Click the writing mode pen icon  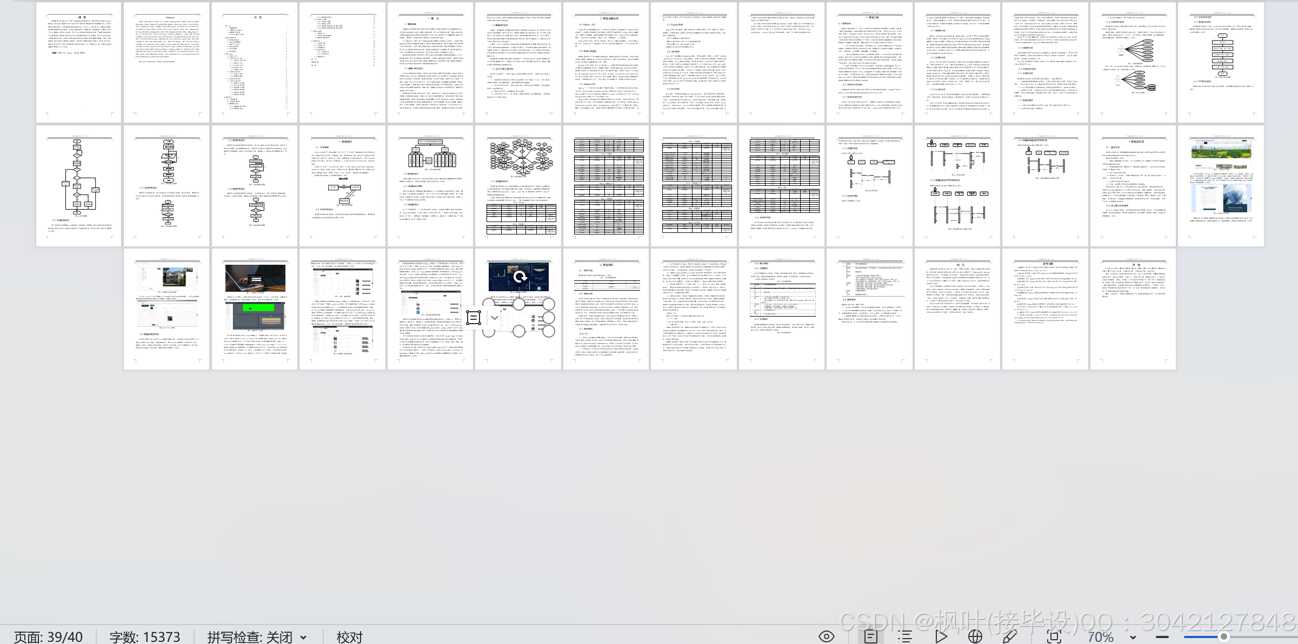1009,636
